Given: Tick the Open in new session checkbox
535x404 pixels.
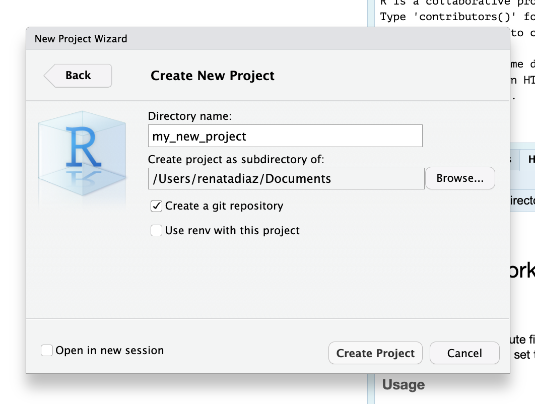Looking at the screenshot, I should point(47,351).
